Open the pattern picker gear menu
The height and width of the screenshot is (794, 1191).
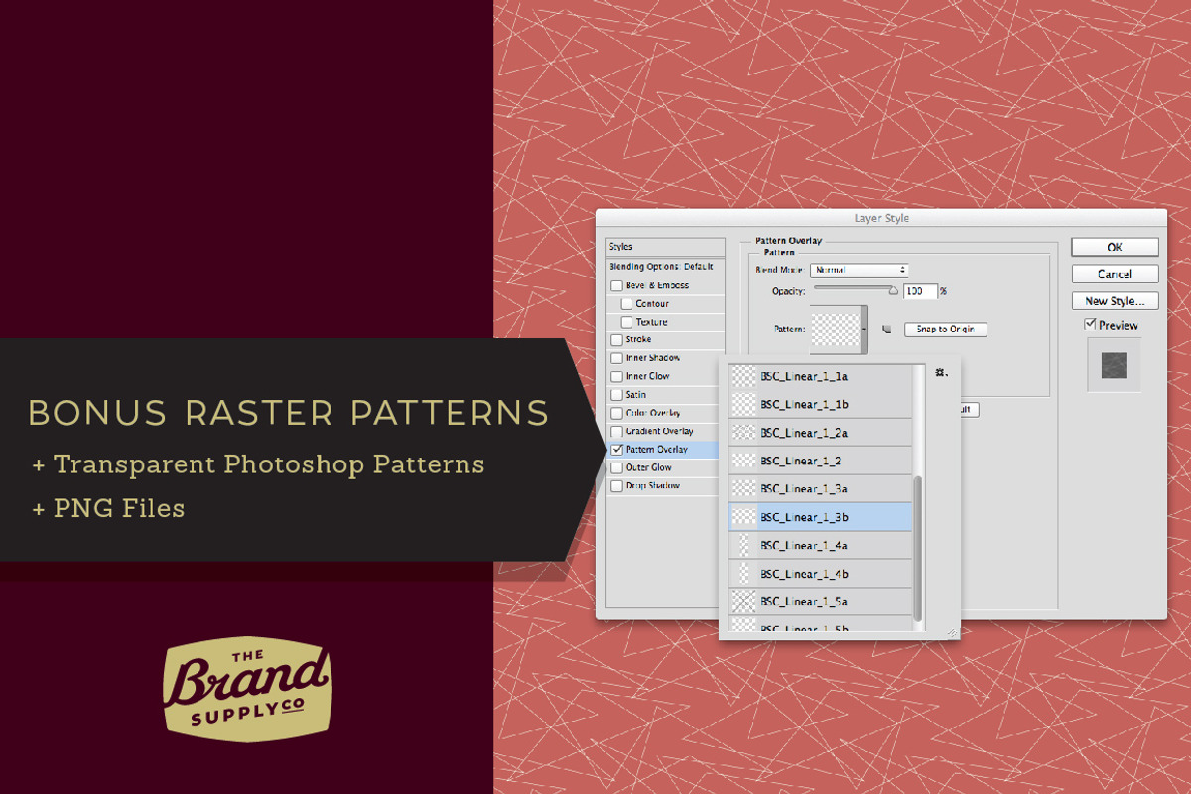(x=941, y=373)
